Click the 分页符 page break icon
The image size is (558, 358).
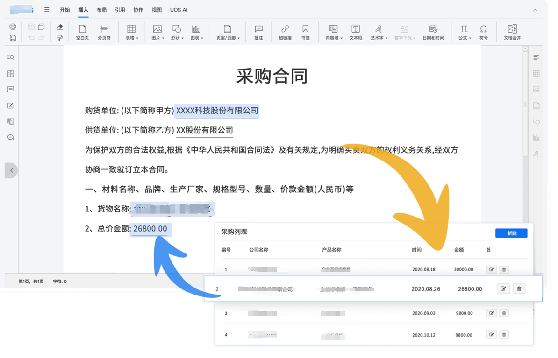104,32
